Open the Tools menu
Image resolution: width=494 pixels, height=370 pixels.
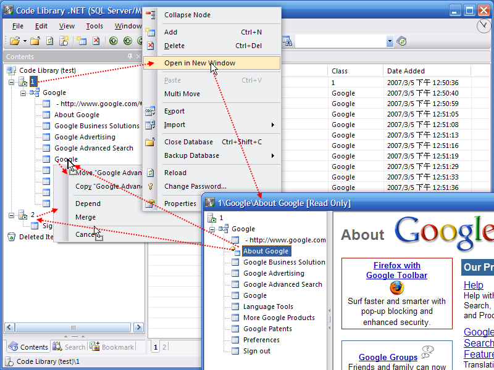click(94, 26)
